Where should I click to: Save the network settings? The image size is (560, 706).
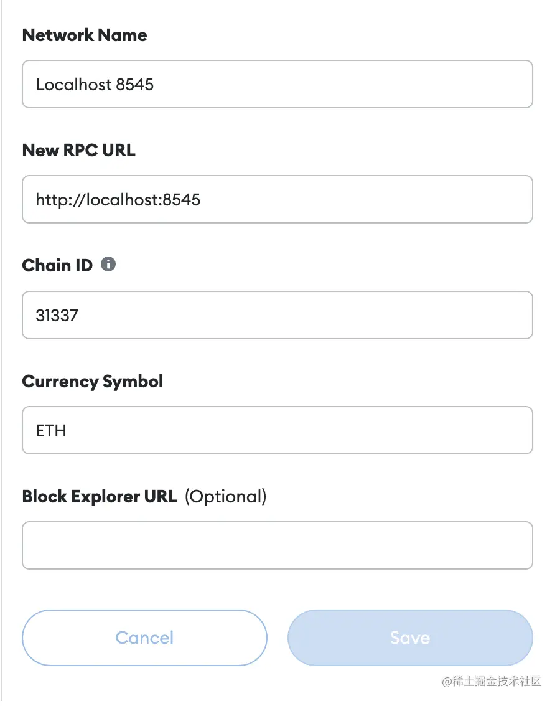[409, 638]
